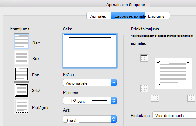Select the dotted line style

[x=90, y=46]
